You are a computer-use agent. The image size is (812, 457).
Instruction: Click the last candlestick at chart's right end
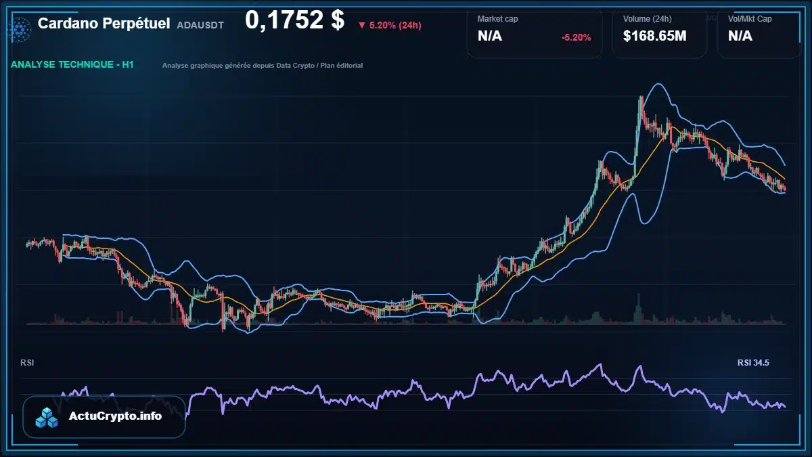pyautogui.click(x=784, y=188)
